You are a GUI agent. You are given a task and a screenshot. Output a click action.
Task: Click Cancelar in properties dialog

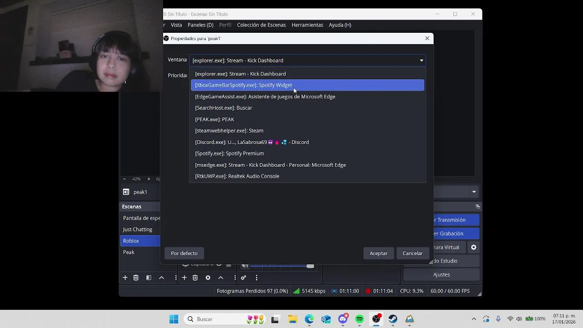[x=413, y=253]
